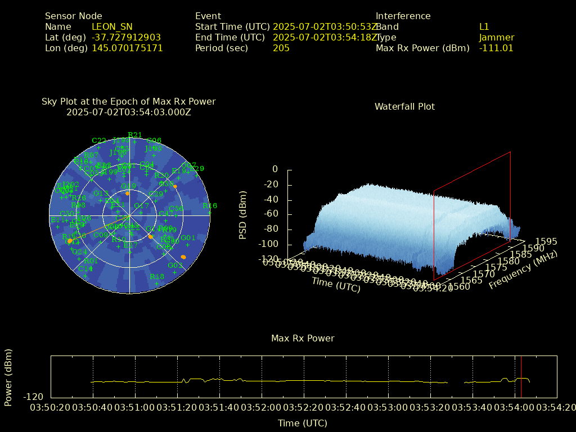The width and height of the screenshot is (576, 432).
Task: Click the Waterfall Plot title
Action: click(x=404, y=106)
